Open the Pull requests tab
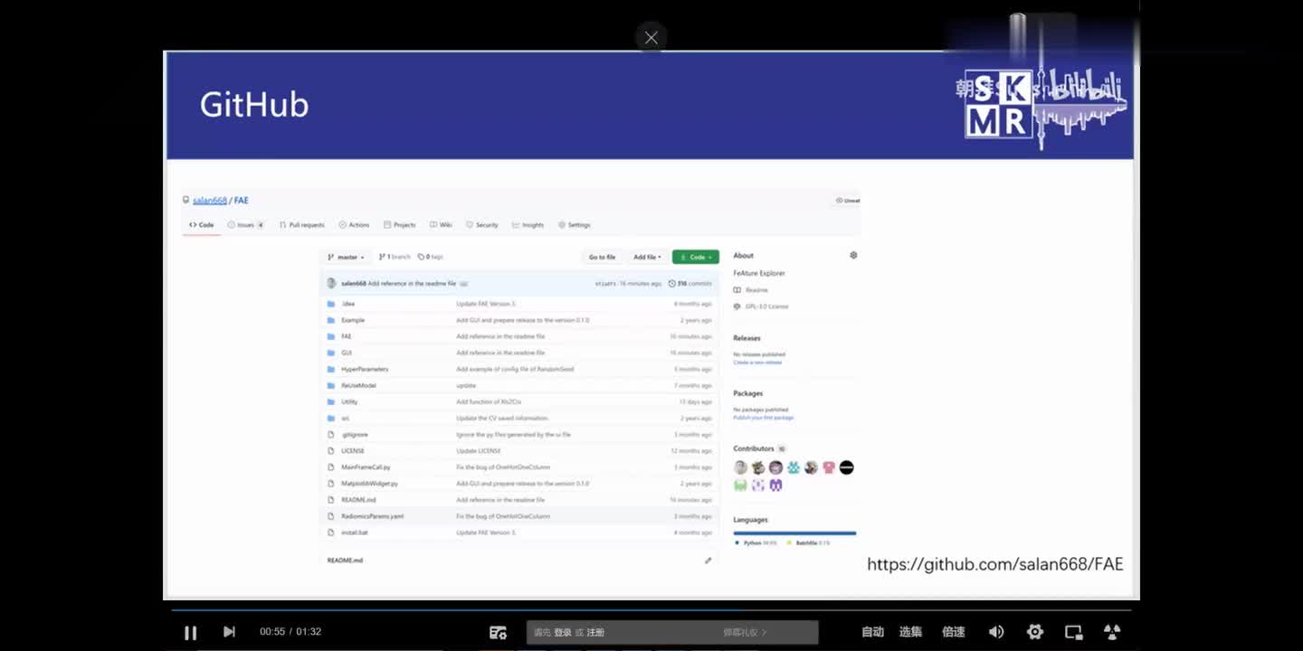 tap(301, 225)
